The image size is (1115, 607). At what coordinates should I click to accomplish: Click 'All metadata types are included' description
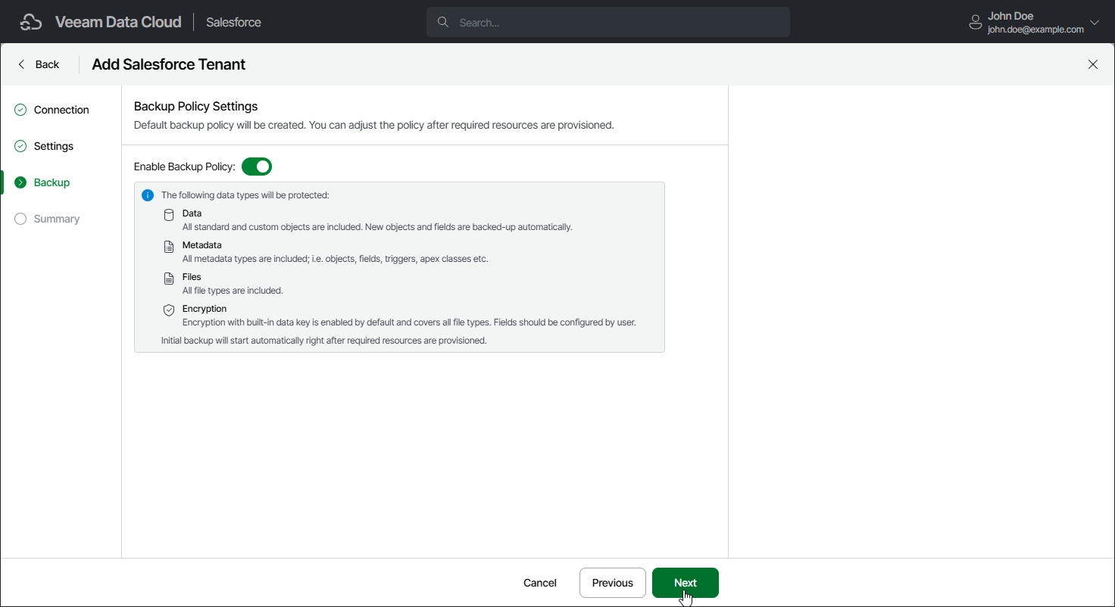(336, 259)
